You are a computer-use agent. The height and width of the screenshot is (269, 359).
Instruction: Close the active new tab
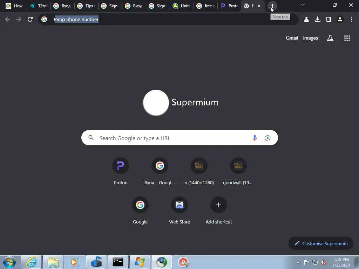coord(259,6)
